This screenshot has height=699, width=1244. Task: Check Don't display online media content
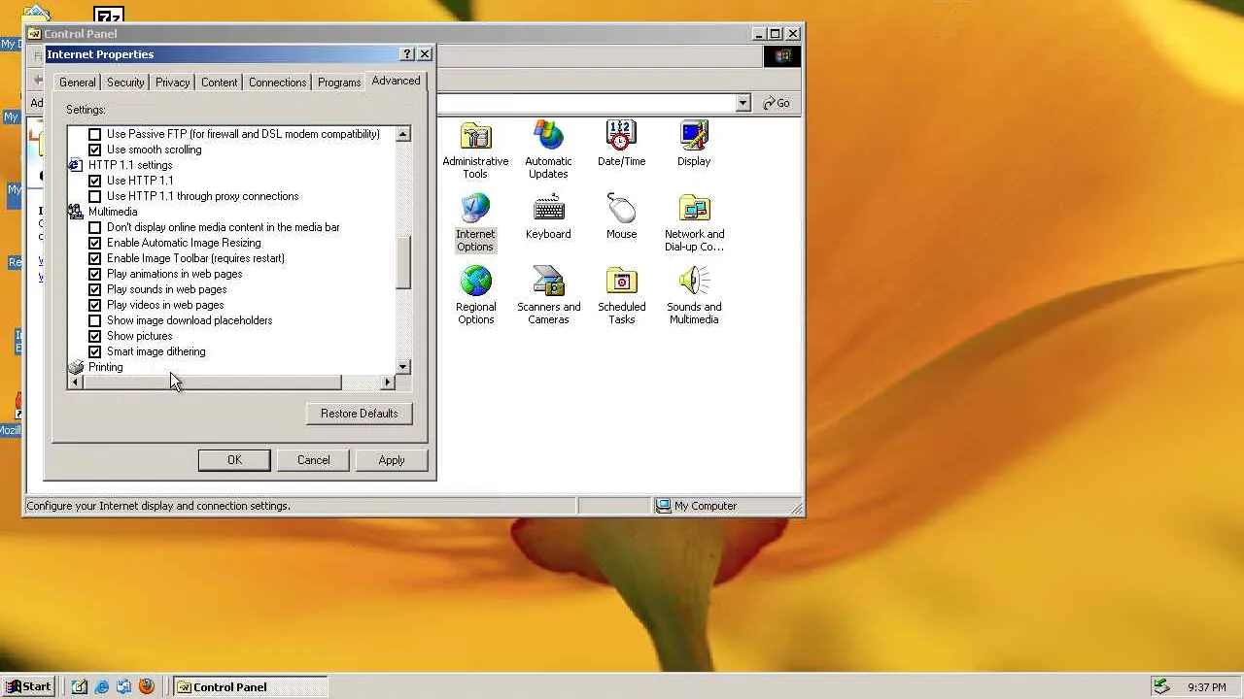tap(94, 227)
